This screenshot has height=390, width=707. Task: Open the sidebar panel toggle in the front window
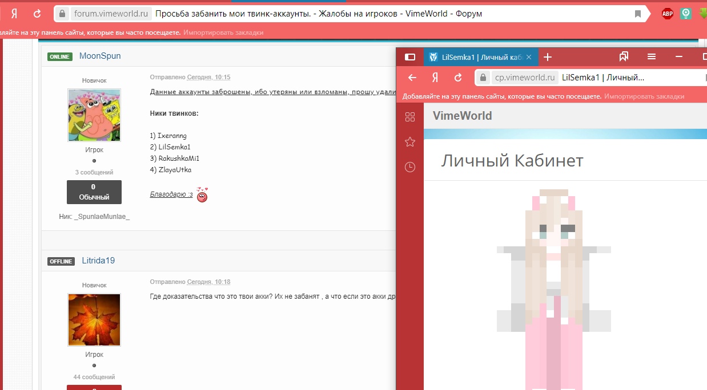pos(409,57)
